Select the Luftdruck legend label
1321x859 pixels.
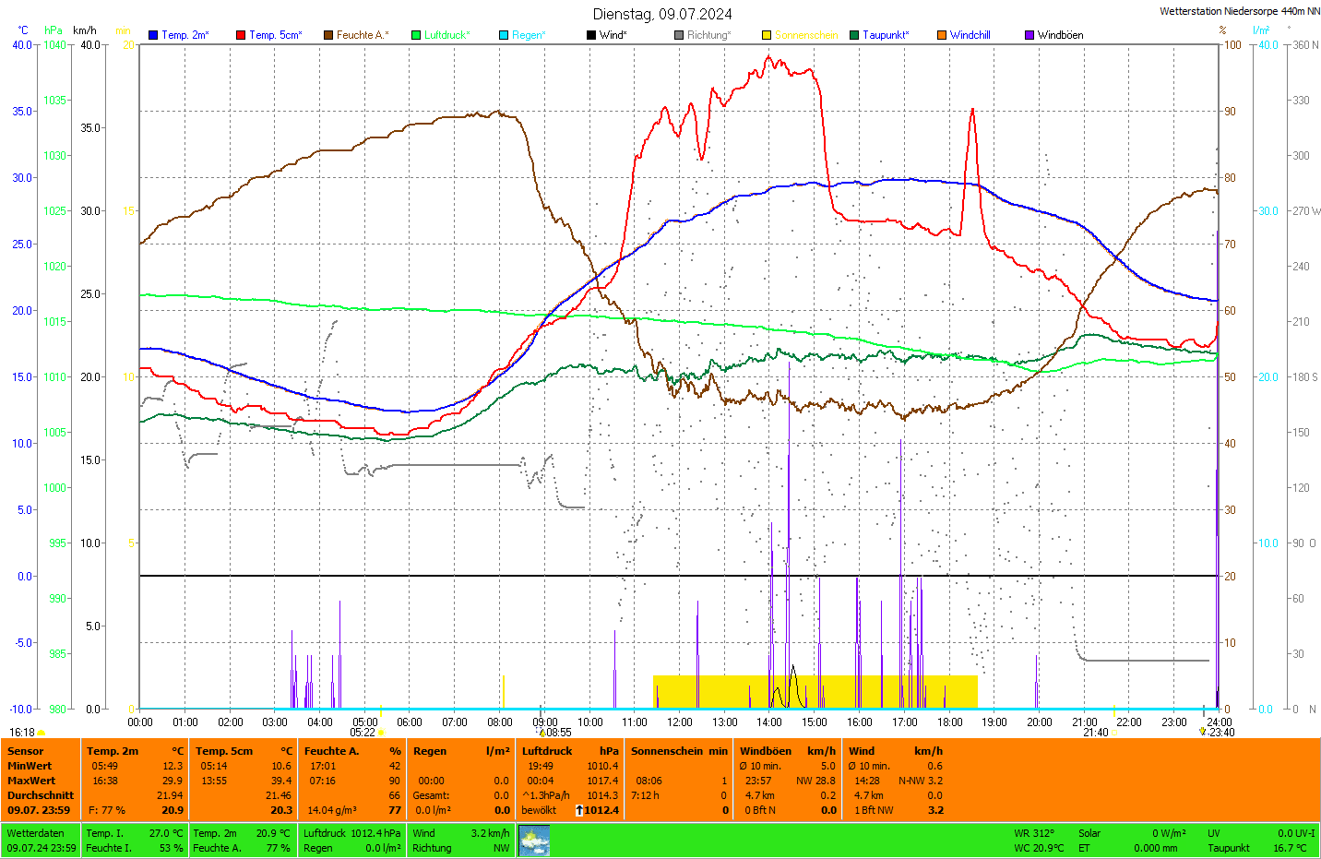(x=446, y=35)
